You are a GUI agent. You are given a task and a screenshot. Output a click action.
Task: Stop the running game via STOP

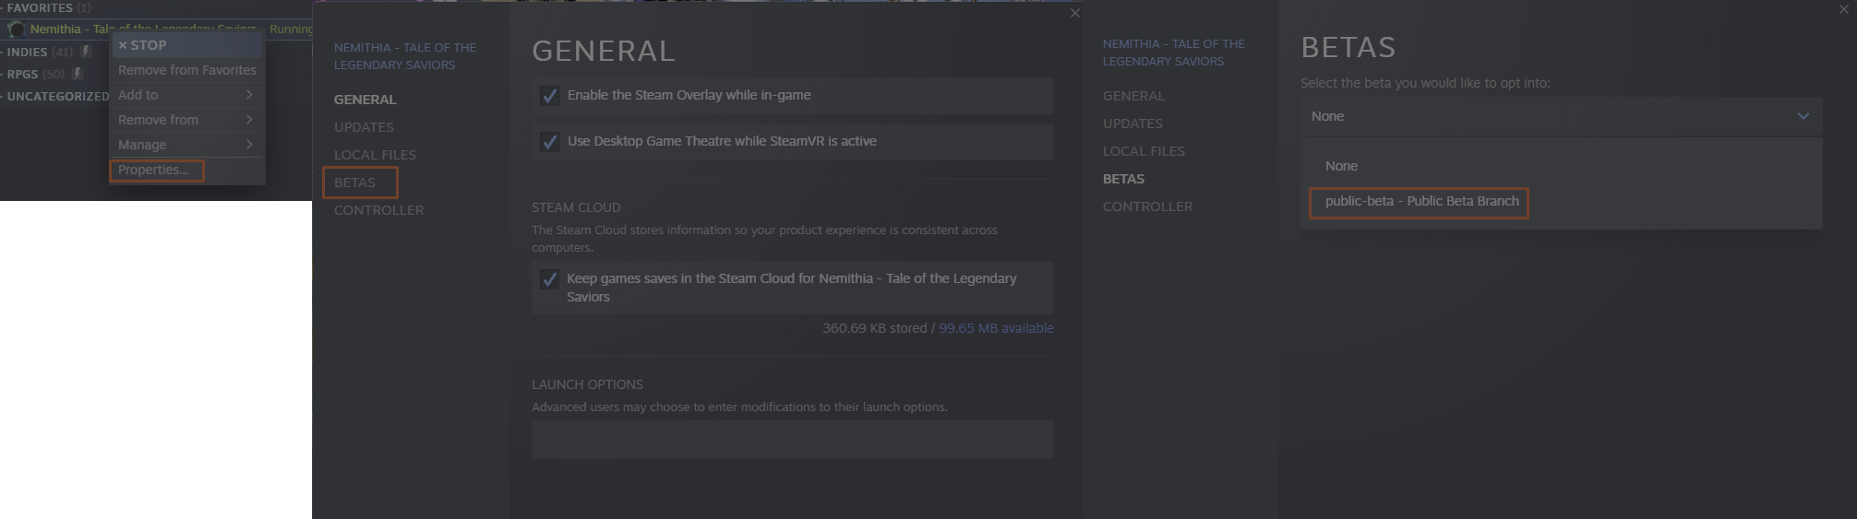143,45
